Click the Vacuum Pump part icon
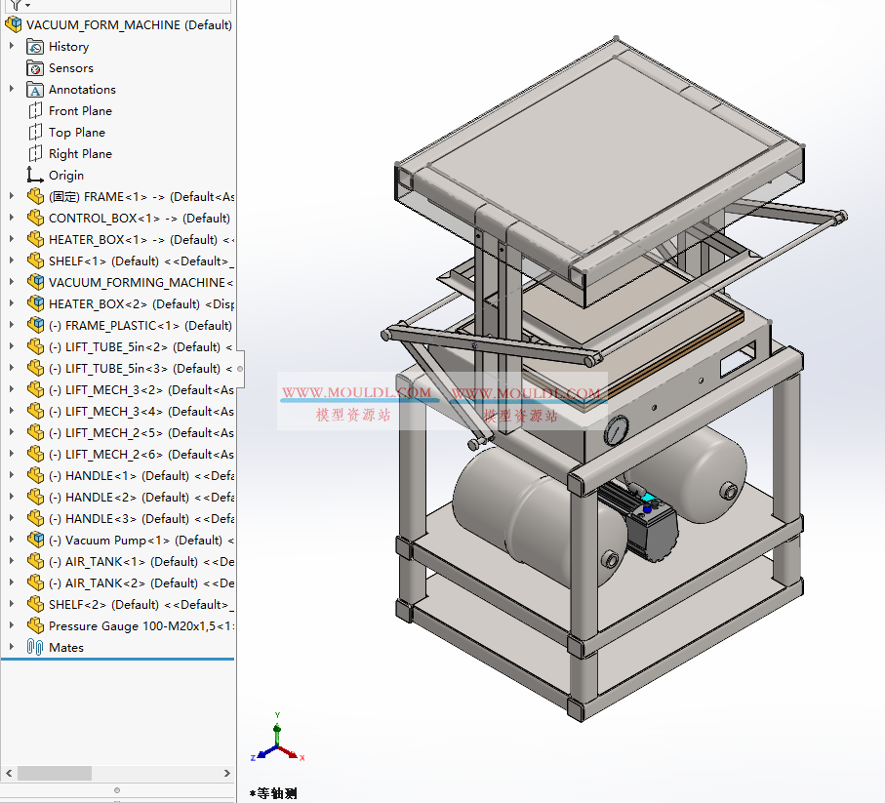Screen dimensions: 885x803 tap(36, 541)
